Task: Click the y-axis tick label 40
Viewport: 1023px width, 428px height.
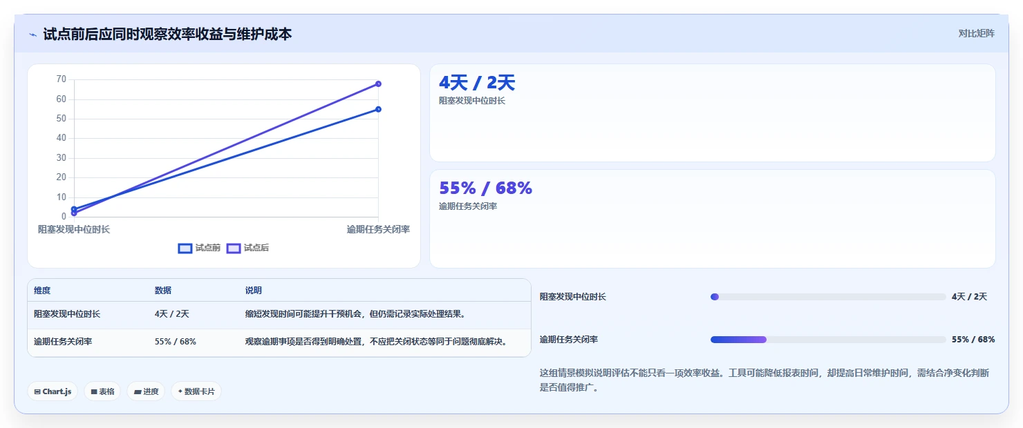Action: point(62,138)
